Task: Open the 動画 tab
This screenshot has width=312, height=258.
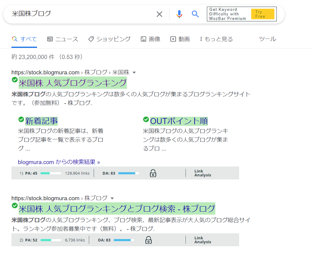Action: (180, 39)
